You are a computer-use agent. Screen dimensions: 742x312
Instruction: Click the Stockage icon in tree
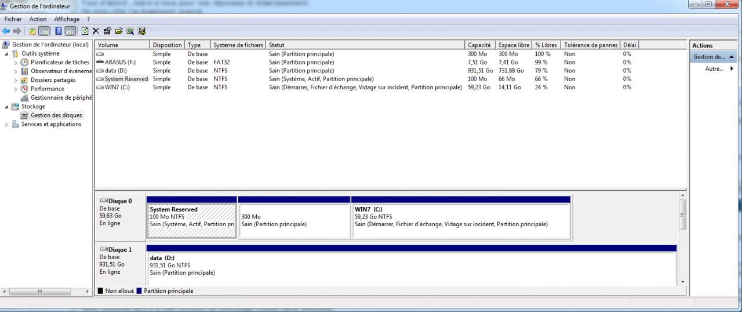pyautogui.click(x=16, y=106)
